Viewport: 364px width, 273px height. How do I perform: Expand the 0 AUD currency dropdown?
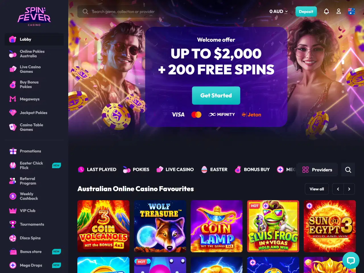click(x=279, y=11)
